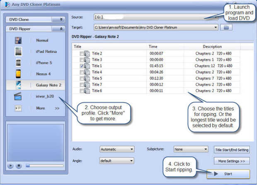Screen dimensions: 257x185
Task: Click the Galaxy Note 2 device icon
Action: [x=18, y=85]
